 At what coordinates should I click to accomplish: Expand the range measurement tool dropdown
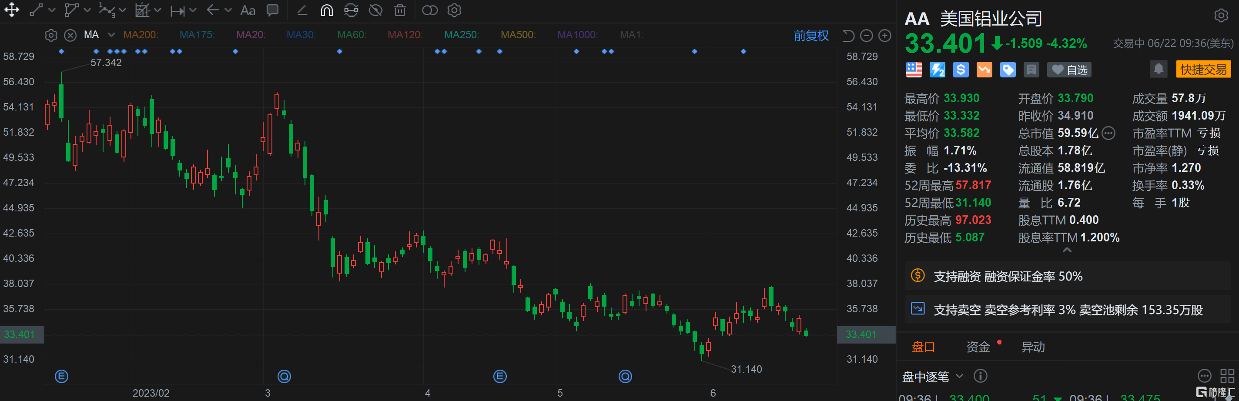click(193, 10)
